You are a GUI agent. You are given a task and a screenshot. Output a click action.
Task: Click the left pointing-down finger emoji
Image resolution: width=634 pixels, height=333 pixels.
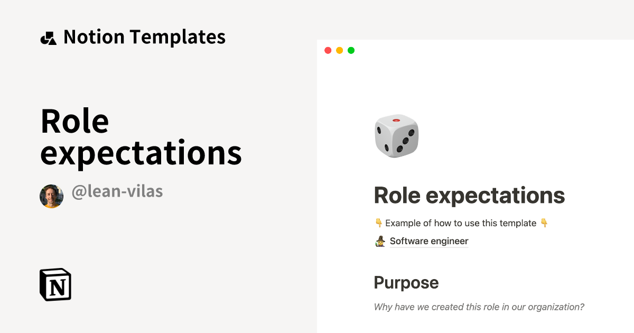378,223
